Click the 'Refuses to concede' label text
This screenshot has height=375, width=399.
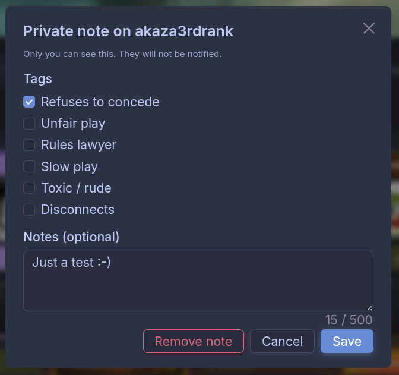(100, 102)
